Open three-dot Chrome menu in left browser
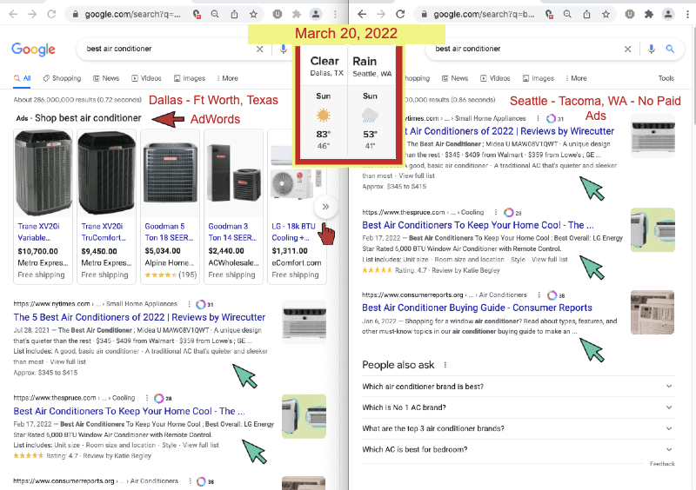 coord(335,14)
